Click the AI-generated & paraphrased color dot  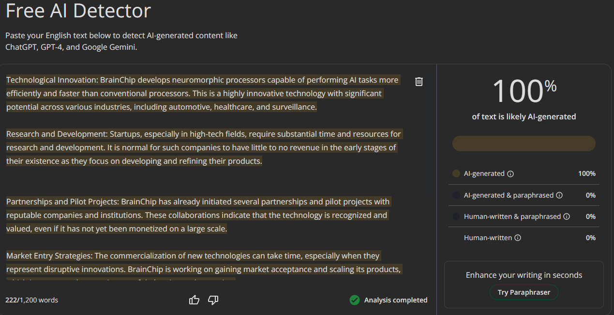click(456, 195)
